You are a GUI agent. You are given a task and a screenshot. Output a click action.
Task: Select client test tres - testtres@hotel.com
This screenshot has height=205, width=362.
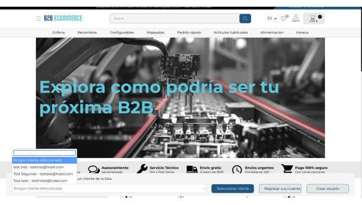(x=44, y=167)
